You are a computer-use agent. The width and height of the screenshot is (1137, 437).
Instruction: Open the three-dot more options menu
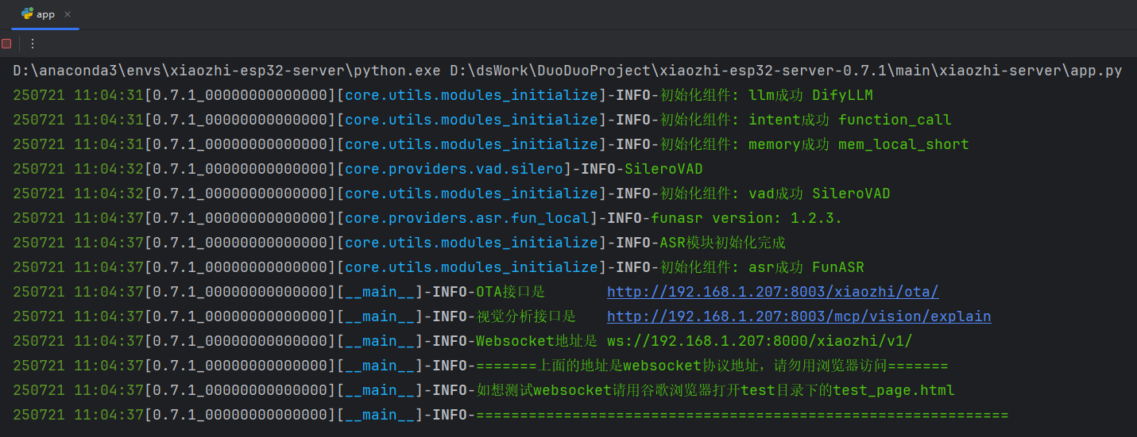[33, 44]
